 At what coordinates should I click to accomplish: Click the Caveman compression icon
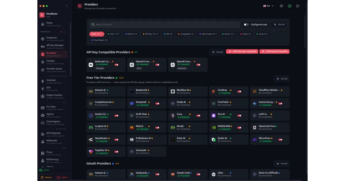[x=43, y=81]
